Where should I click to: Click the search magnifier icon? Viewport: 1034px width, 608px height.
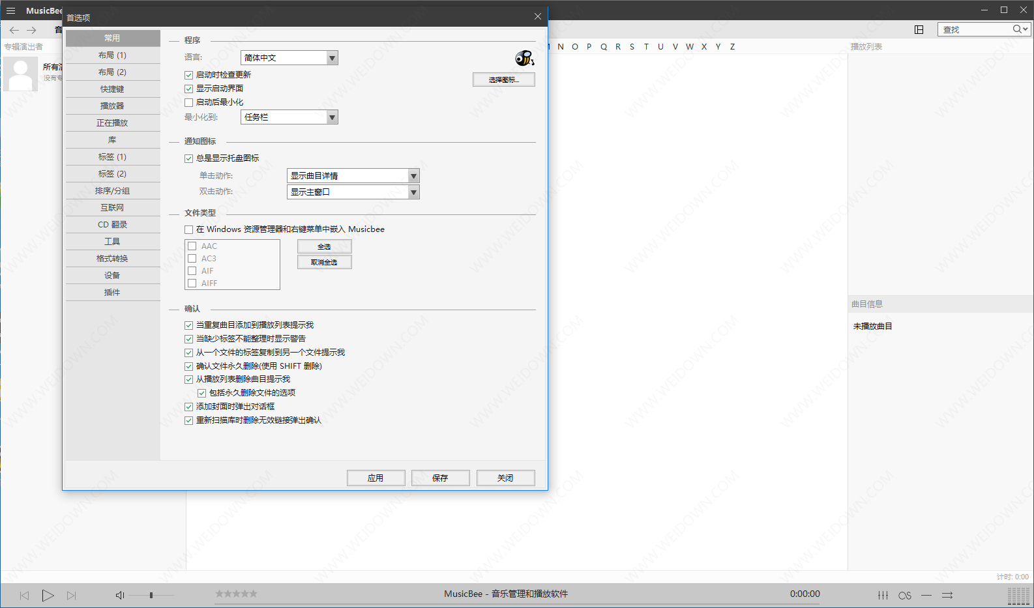pyautogui.click(x=1016, y=29)
